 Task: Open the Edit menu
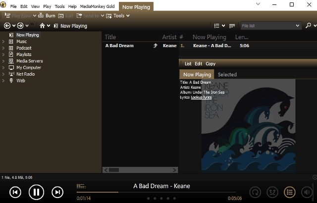(x=24, y=6)
